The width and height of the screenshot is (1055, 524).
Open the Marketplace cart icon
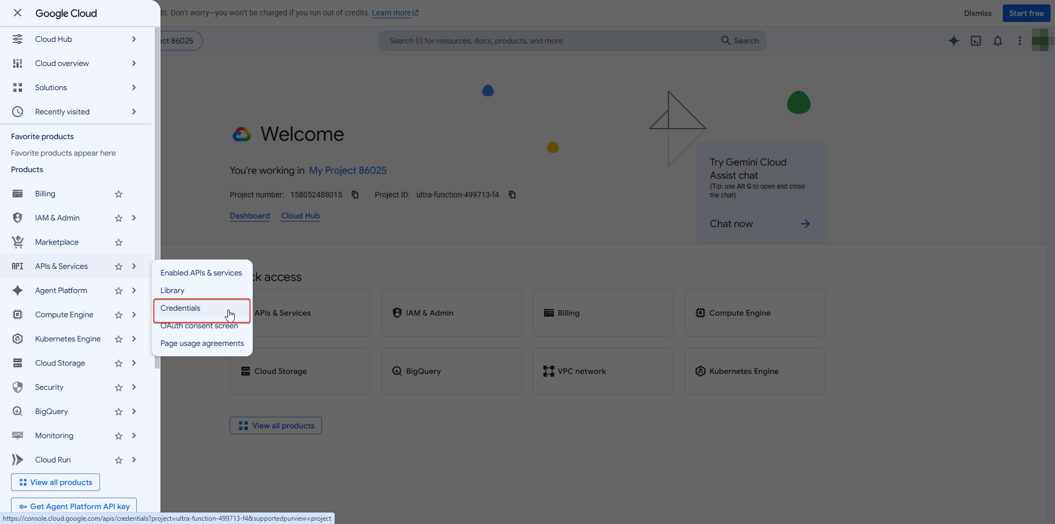pos(18,242)
